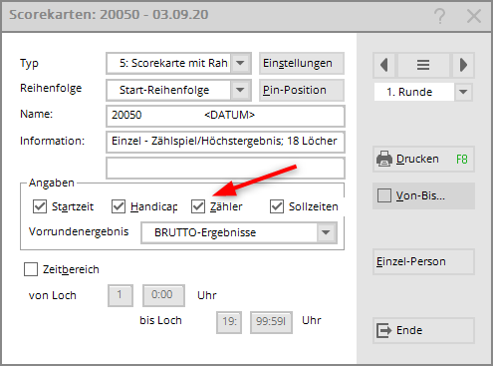Close the Scorekarten dialog window
The width and height of the screenshot is (493, 366).
(474, 16)
